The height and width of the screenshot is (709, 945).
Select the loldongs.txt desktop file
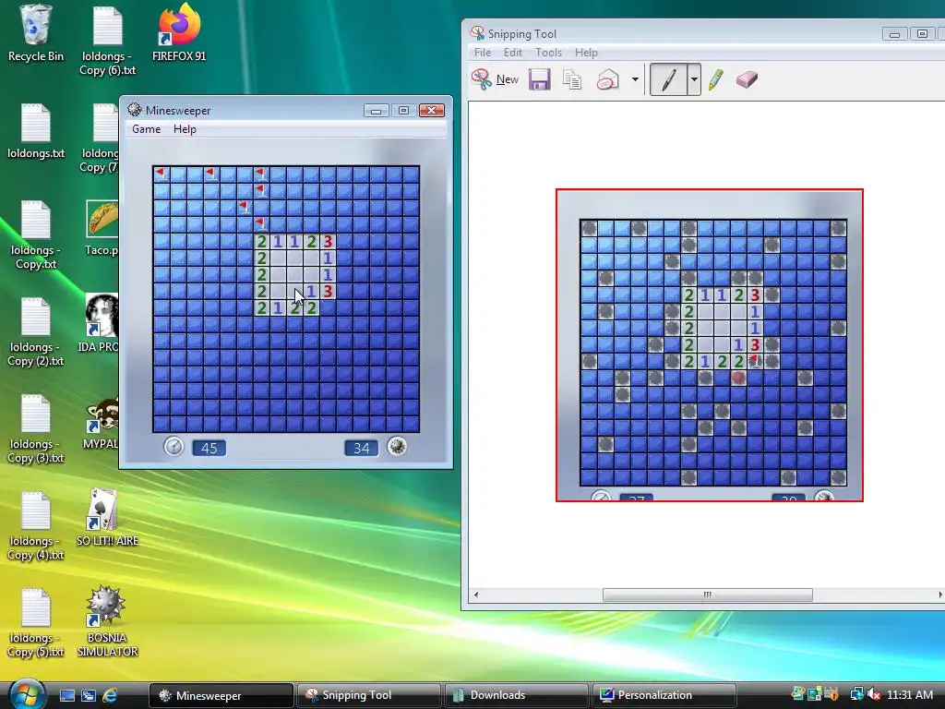coord(36,131)
